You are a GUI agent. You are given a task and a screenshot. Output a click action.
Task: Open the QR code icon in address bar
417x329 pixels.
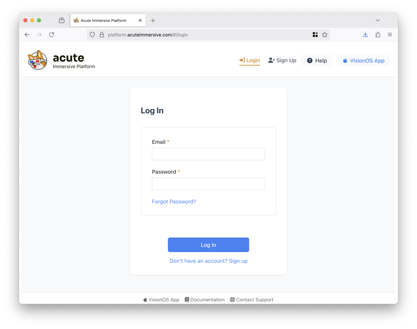tap(315, 35)
